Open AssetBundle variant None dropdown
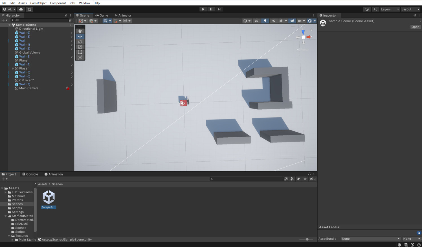Image resolution: width=422 pixels, height=247 pixels. tap(412, 239)
